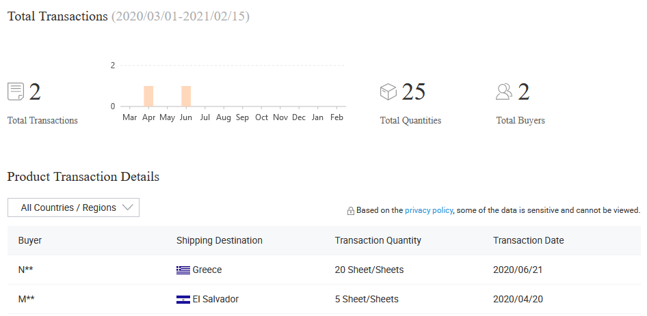
Task: Click the Total Quantities box icon
Action: [388, 91]
